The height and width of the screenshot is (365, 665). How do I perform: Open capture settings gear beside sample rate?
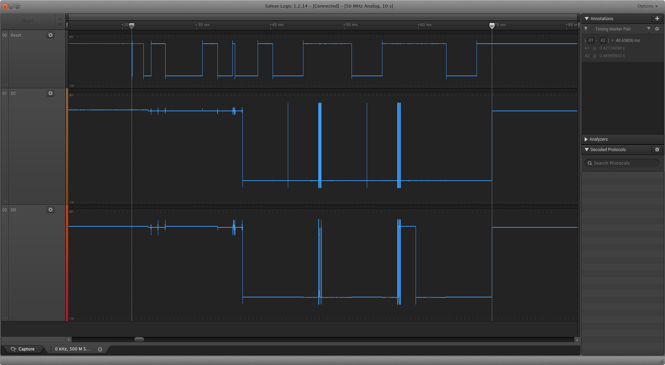[100, 349]
